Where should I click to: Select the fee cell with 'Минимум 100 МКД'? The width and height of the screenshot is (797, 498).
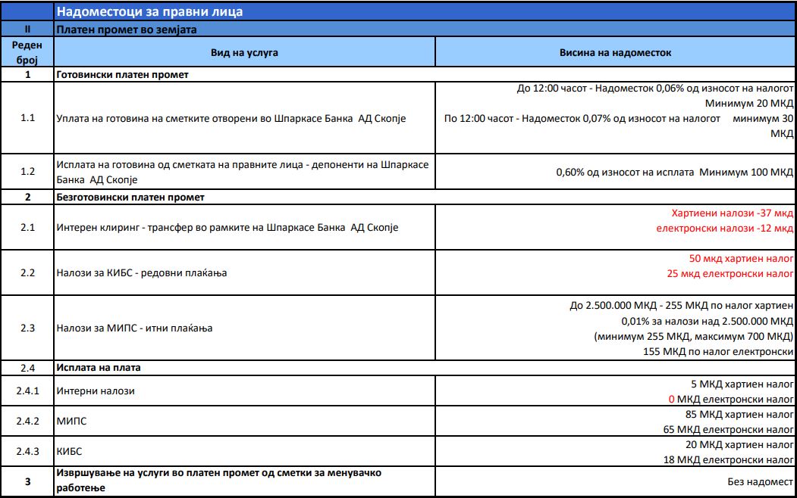(674, 173)
